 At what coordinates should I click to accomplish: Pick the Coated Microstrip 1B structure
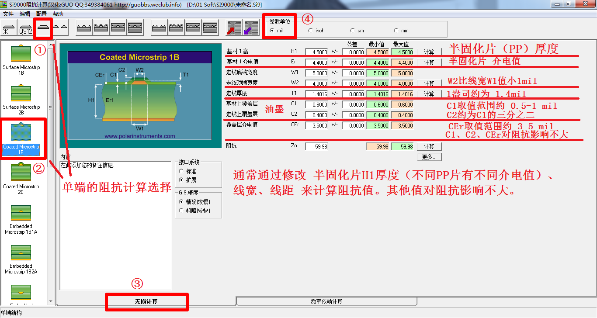coord(21,139)
